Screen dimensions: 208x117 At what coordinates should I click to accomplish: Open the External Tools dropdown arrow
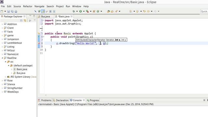pyautogui.click(x=91, y=11)
